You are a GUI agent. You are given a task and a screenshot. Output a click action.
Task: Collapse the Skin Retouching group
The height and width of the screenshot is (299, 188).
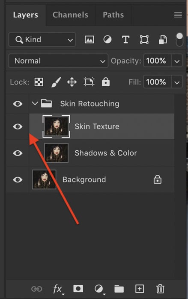click(x=35, y=103)
